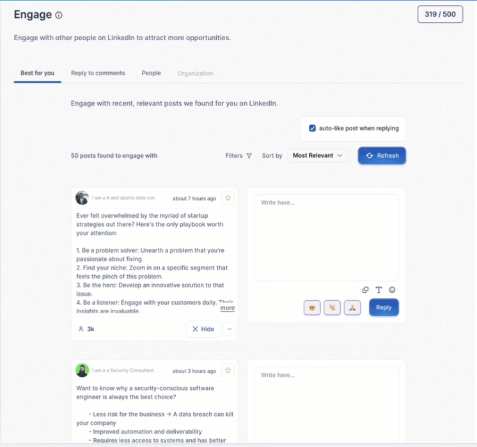
Task: Click the 3k followers count
Action: pyautogui.click(x=86, y=329)
